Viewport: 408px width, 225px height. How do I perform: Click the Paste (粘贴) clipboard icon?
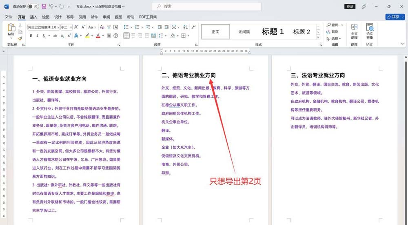(x=11, y=28)
